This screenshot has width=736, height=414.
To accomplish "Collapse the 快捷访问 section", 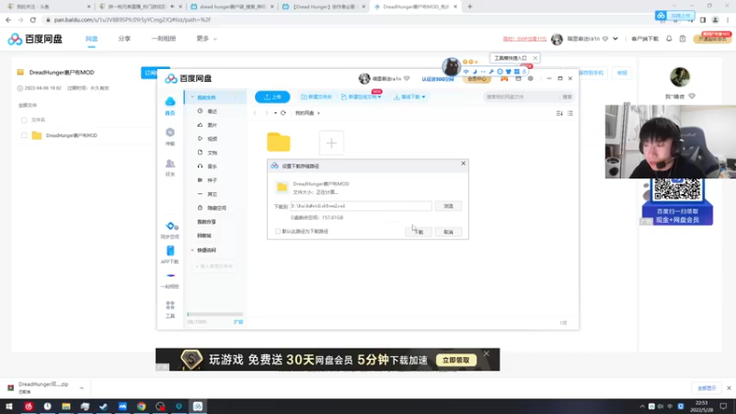I will point(192,250).
